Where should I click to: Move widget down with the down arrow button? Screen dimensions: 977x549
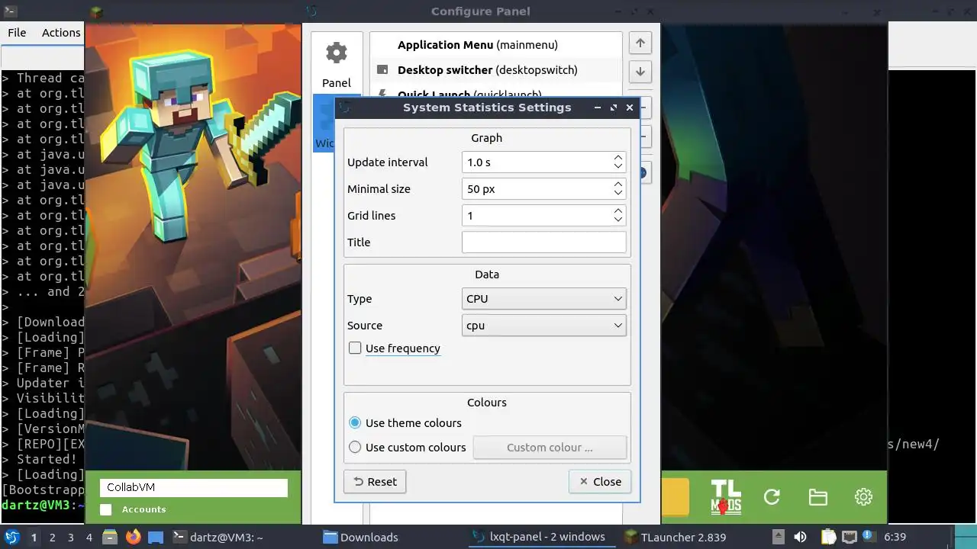click(x=640, y=72)
